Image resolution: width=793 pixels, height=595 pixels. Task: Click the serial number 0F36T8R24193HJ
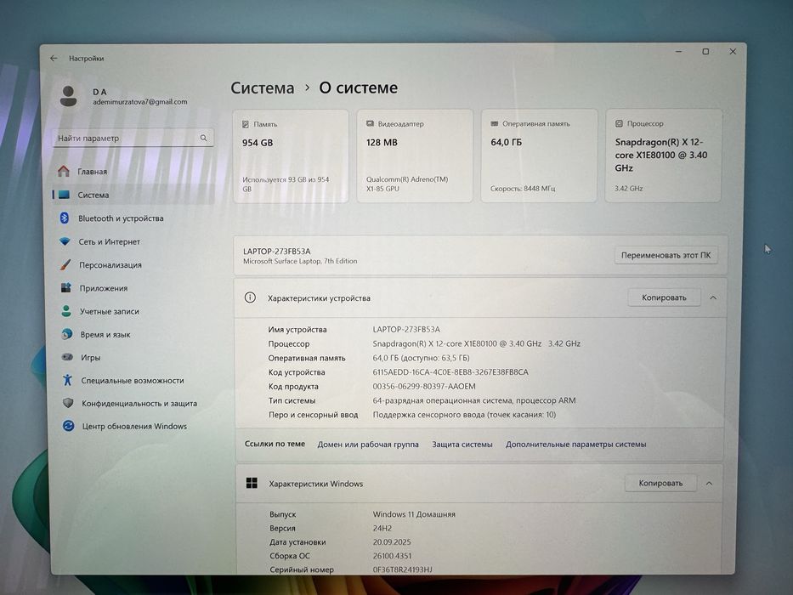[x=402, y=569]
